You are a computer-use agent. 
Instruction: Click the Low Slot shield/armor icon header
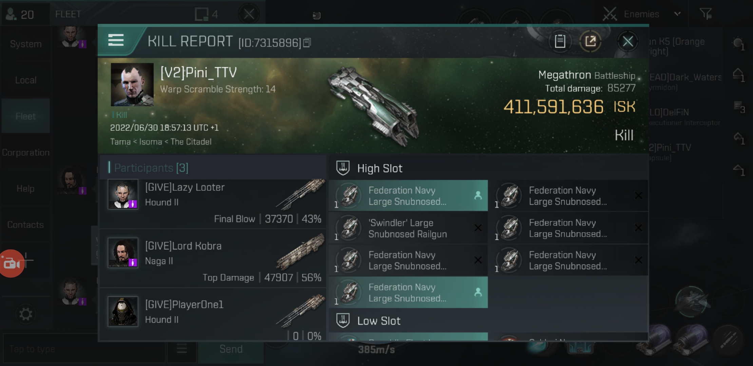click(x=343, y=321)
